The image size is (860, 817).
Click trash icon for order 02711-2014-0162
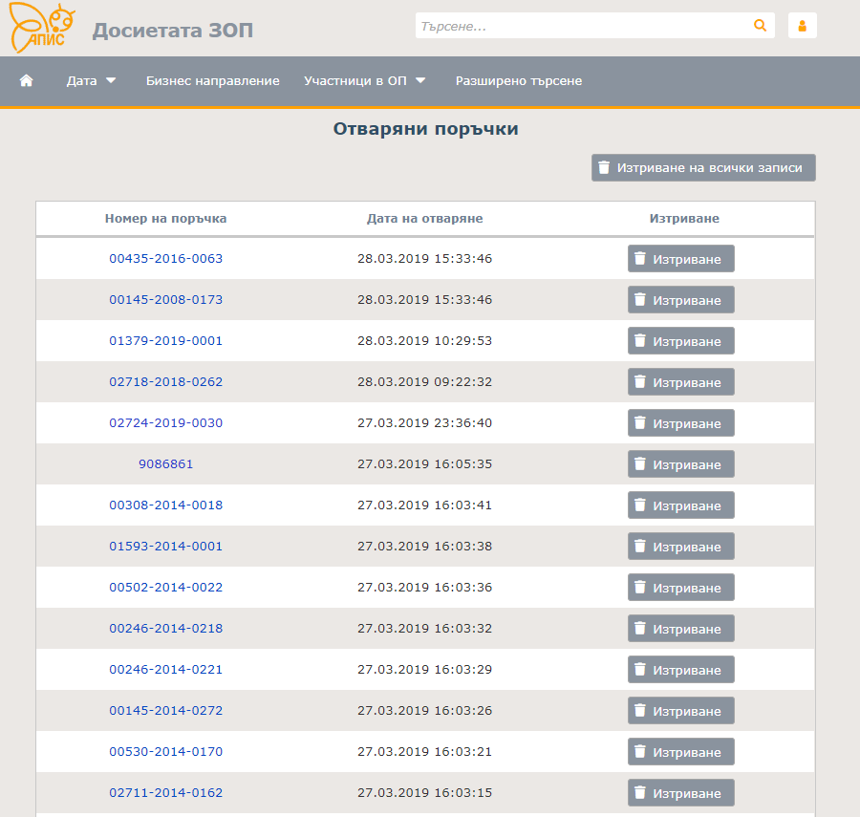(x=640, y=793)
